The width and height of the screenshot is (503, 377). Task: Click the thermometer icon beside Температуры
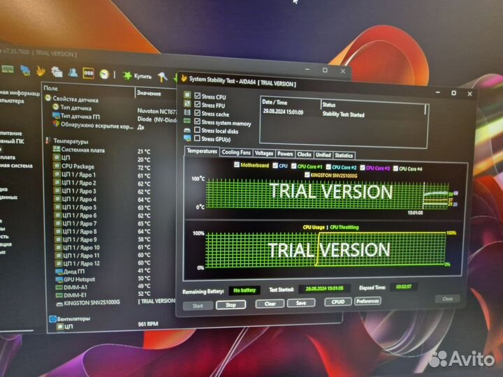point(48,140)
